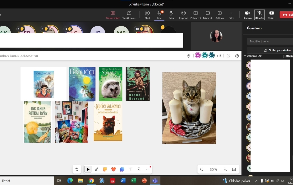Open Aplikace apps menu
Screen dimensions: 293x185
tap(220, 15)
